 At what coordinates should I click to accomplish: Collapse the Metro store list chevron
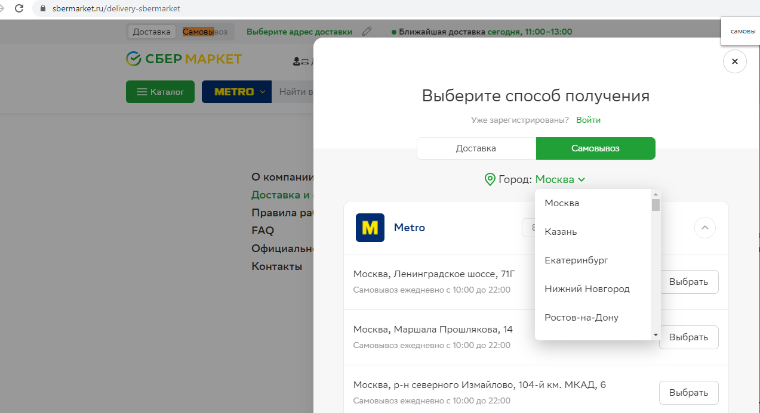[x=705, y=228]
